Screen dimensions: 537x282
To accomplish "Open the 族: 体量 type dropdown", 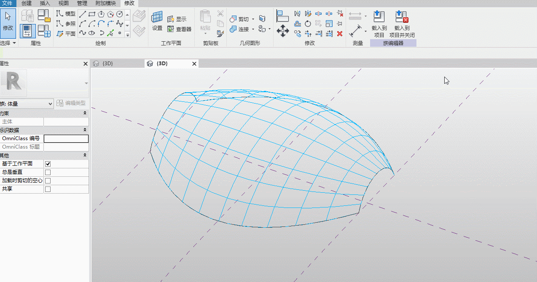I will (x=26, y=103).
